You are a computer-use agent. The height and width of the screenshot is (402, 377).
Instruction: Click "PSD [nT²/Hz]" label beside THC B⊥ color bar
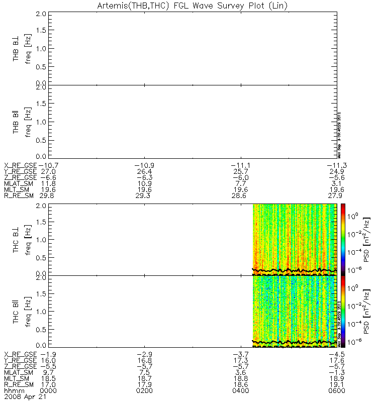[x=367, y=240]
